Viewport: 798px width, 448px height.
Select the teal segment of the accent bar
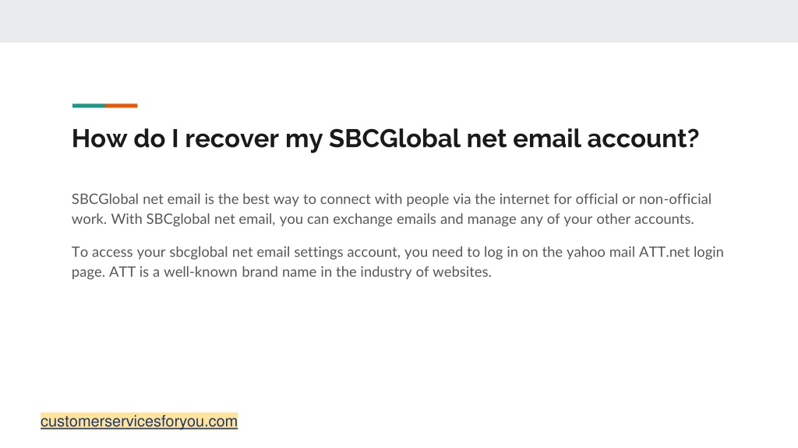(x=89, y=106)
